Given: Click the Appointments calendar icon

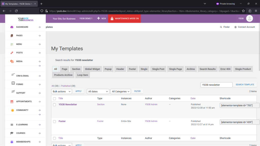Looking at the screenshot, I should pos(12,102).
